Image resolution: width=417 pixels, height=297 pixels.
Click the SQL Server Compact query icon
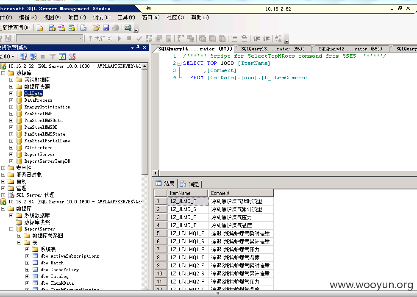coord(83,28)
